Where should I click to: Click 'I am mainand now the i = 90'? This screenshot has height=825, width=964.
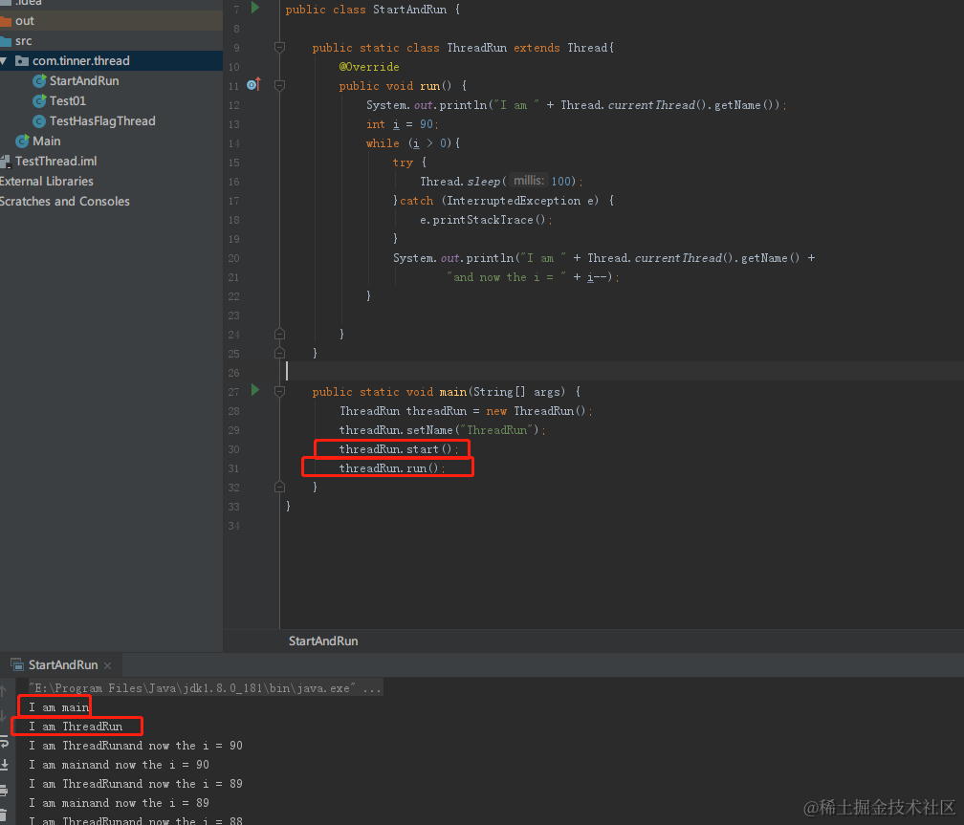pyautogui.click(x=120, y=765)
